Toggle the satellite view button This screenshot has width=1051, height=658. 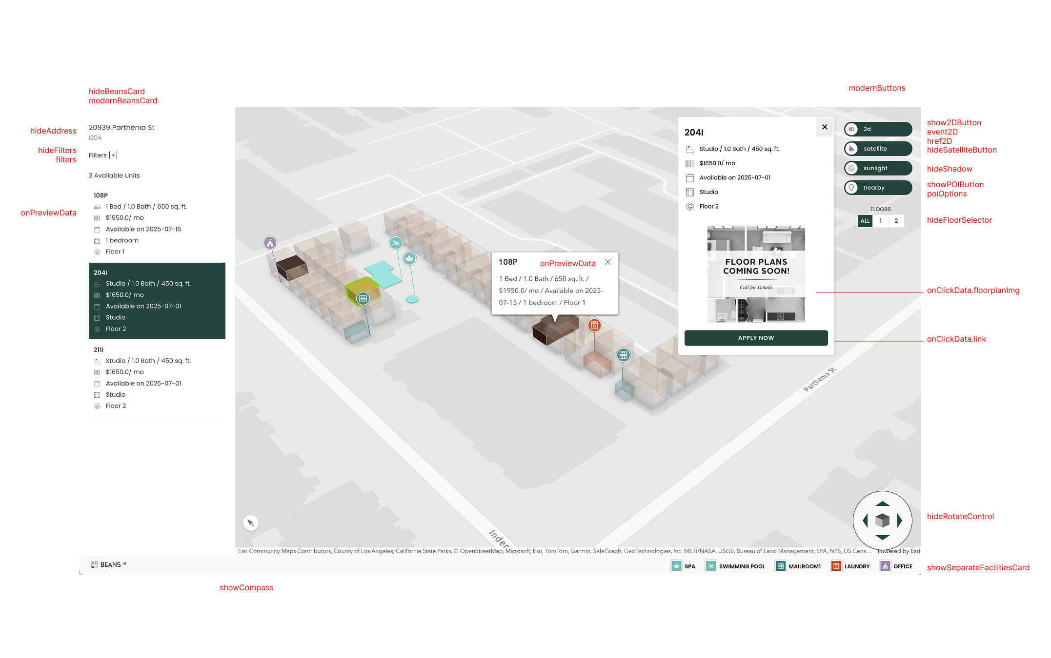tap(878, 149)
